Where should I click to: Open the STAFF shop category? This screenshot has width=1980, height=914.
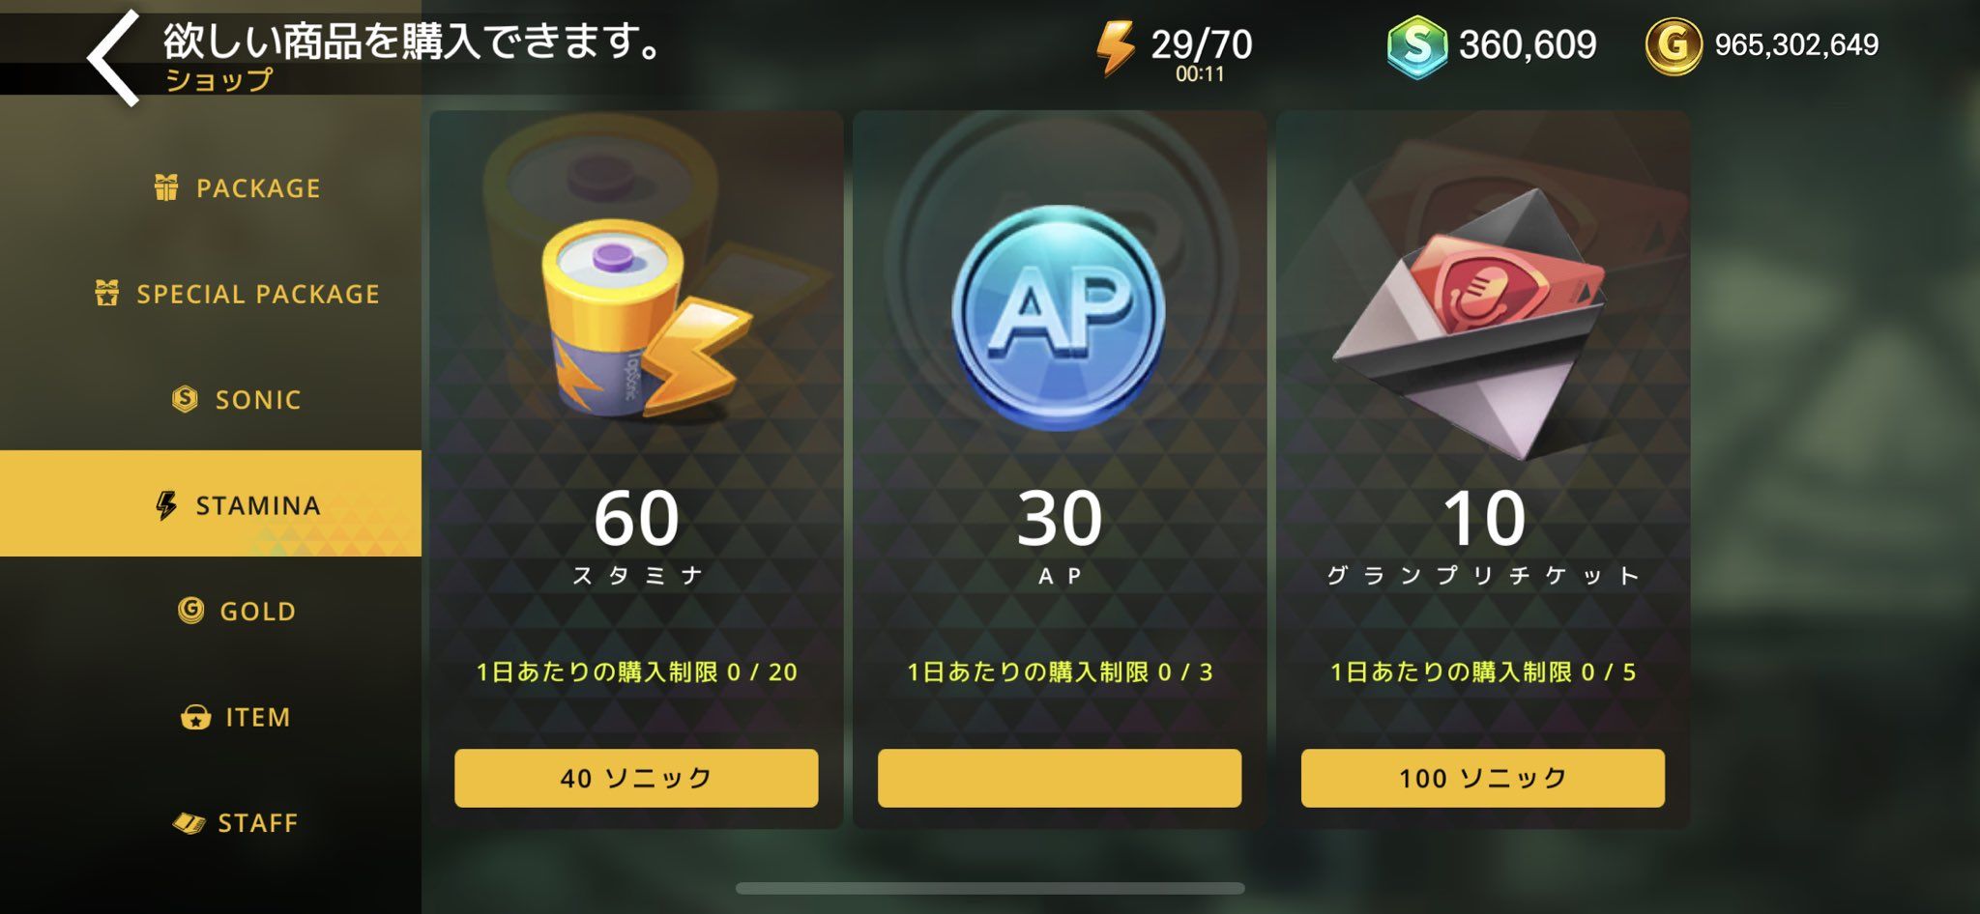click(x=238, y=822)
